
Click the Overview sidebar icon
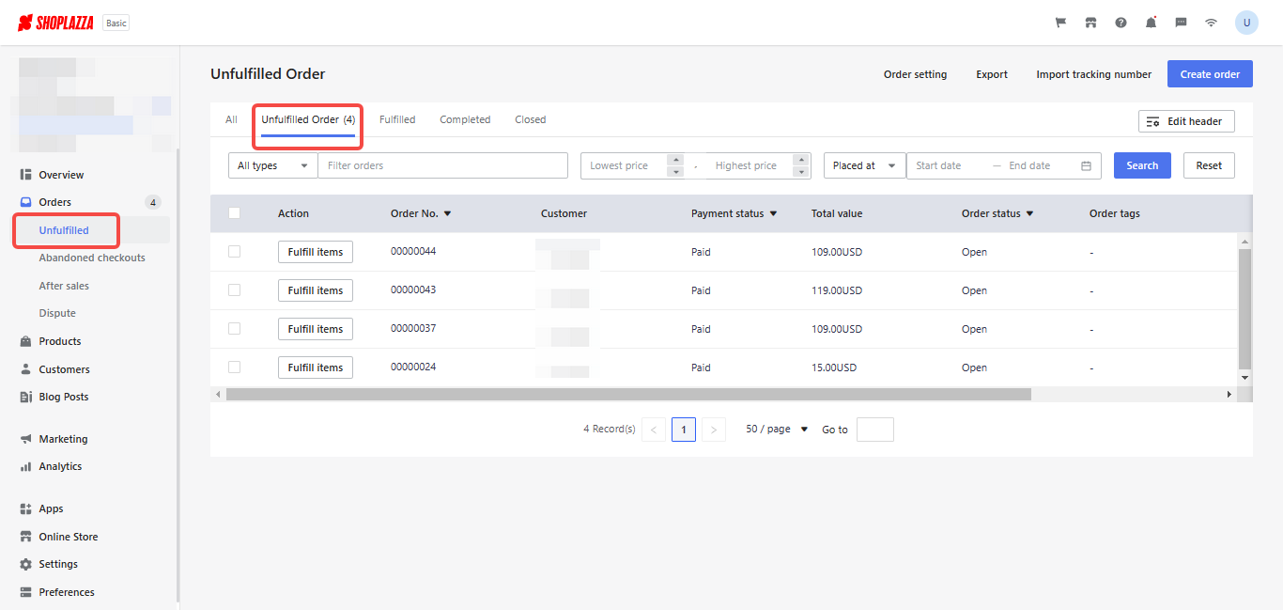(x=26, y=175)
